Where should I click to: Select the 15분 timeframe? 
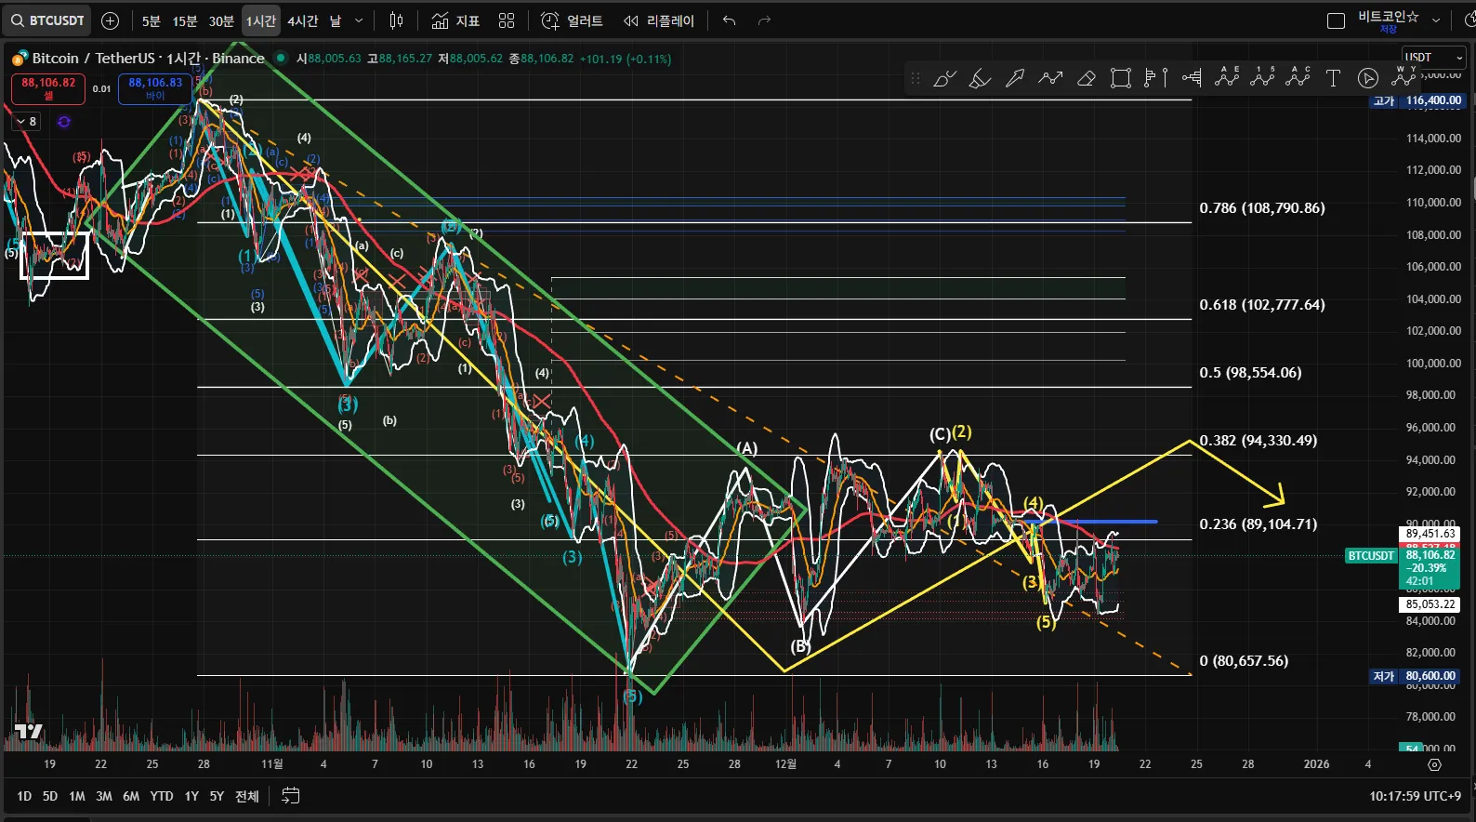(x=185, y=20)
